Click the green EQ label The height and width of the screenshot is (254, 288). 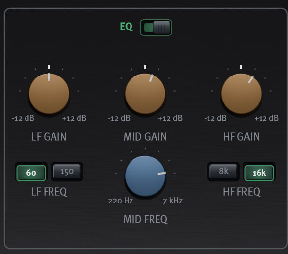coord(126,27)
